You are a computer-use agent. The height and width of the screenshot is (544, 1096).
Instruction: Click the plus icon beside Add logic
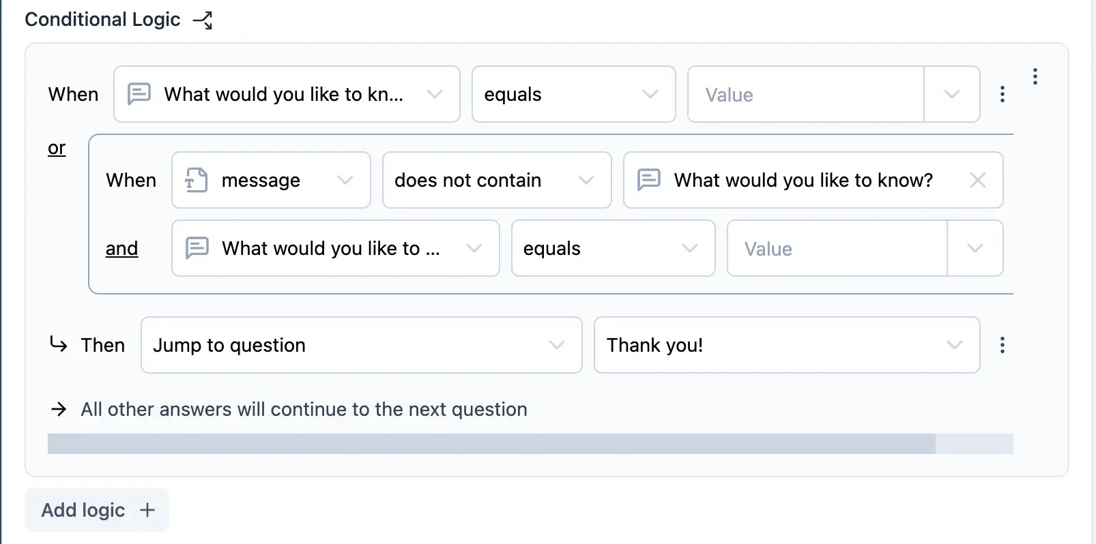click(147, 510)
